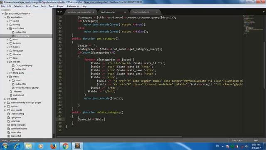Collapse the views folder
266x150 pixels.
[7, 77]
